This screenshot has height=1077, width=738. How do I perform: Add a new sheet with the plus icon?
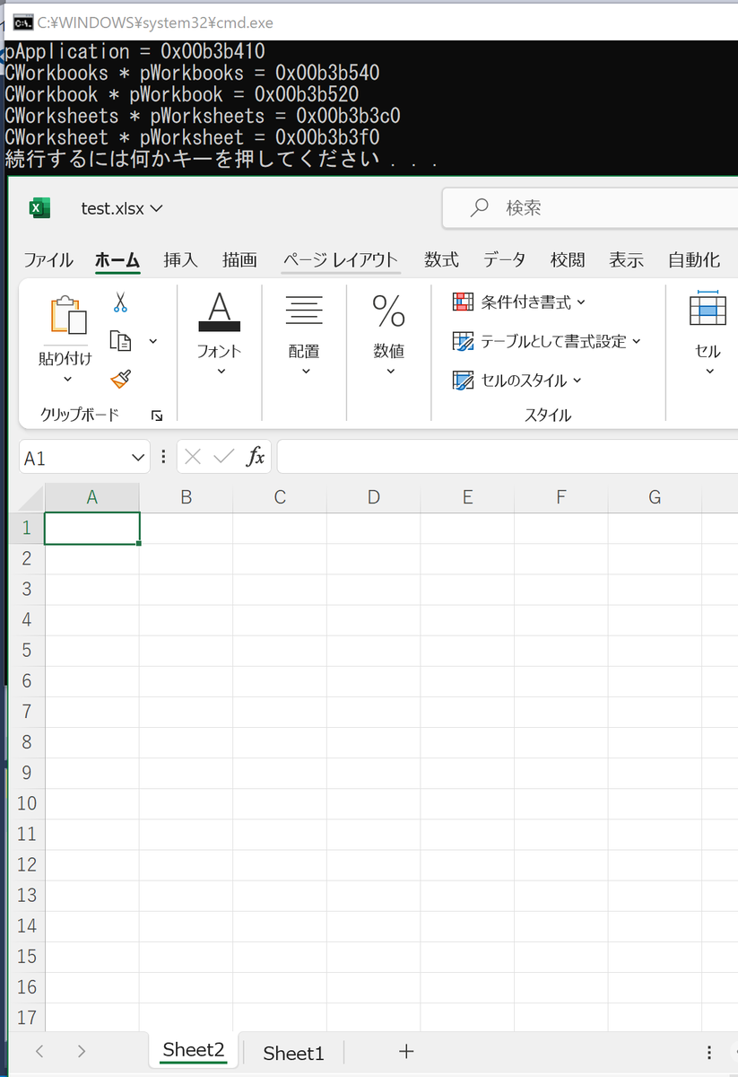point(406,1051)
